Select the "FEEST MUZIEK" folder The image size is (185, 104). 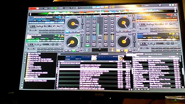pos(34,67)
